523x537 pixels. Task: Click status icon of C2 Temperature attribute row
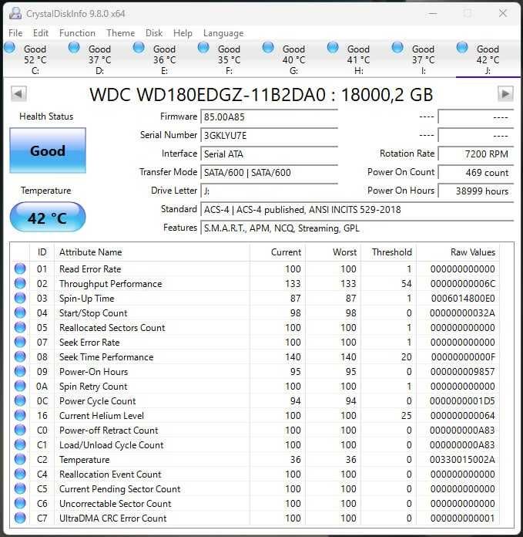[20, 460]
